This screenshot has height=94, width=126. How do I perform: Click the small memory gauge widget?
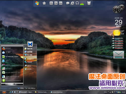tap(122, 7)
